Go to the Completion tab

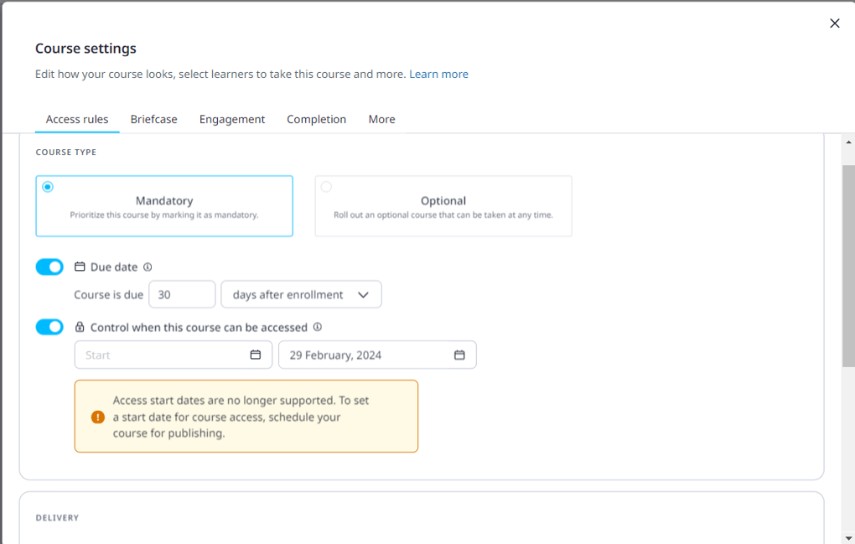click(316, 120)
